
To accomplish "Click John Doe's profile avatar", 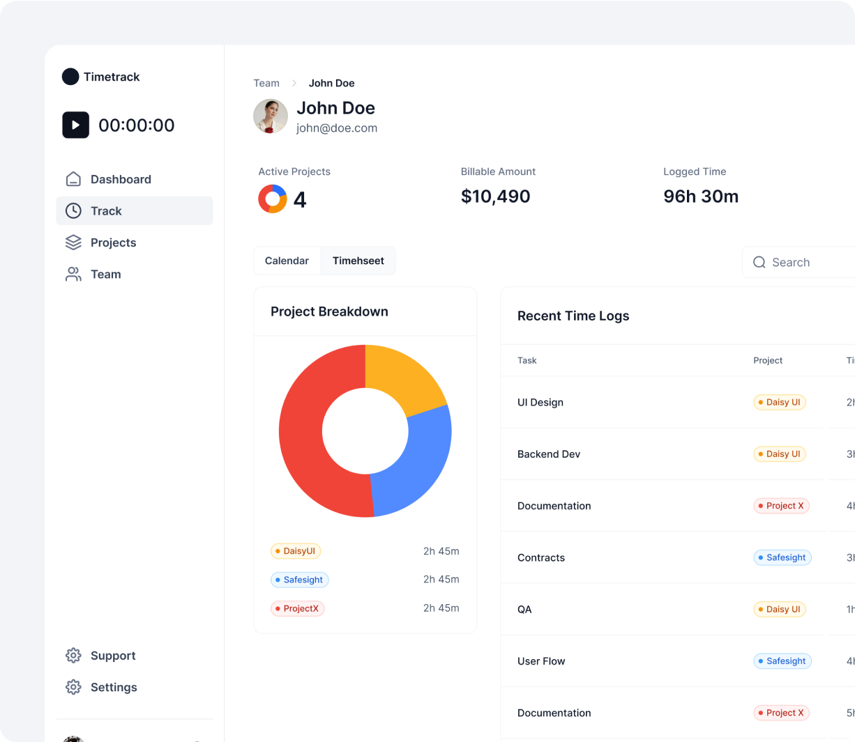I will (271, 116).
